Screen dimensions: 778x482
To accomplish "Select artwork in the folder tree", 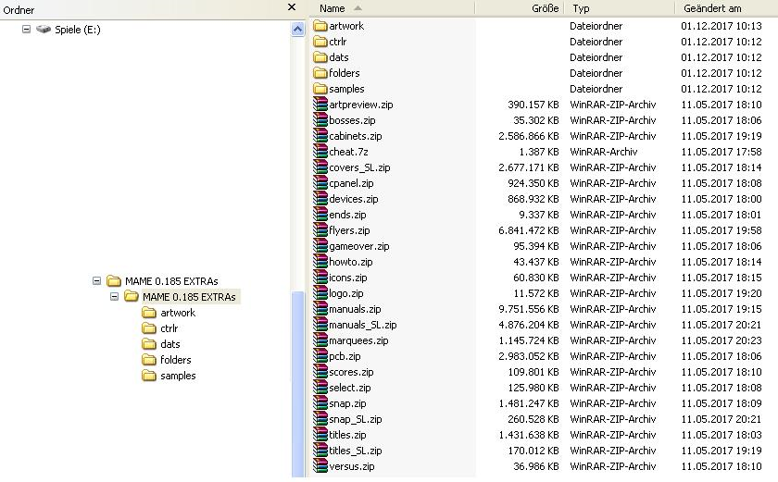I will [178, 313].
